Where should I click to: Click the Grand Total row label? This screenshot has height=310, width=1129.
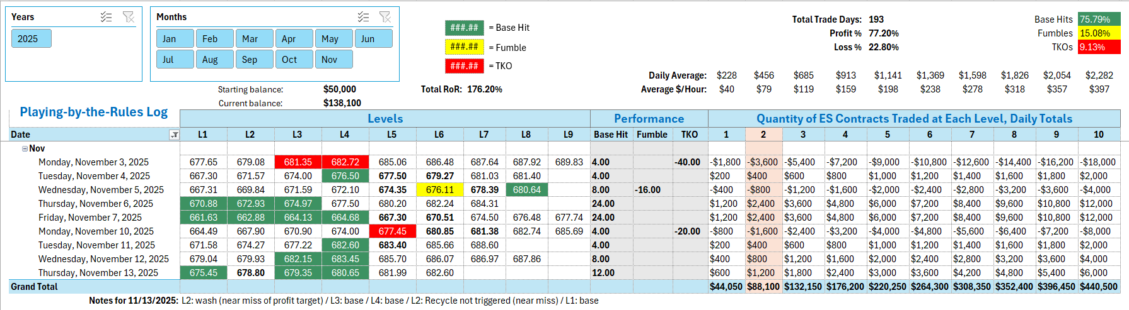tap(34, 287)
